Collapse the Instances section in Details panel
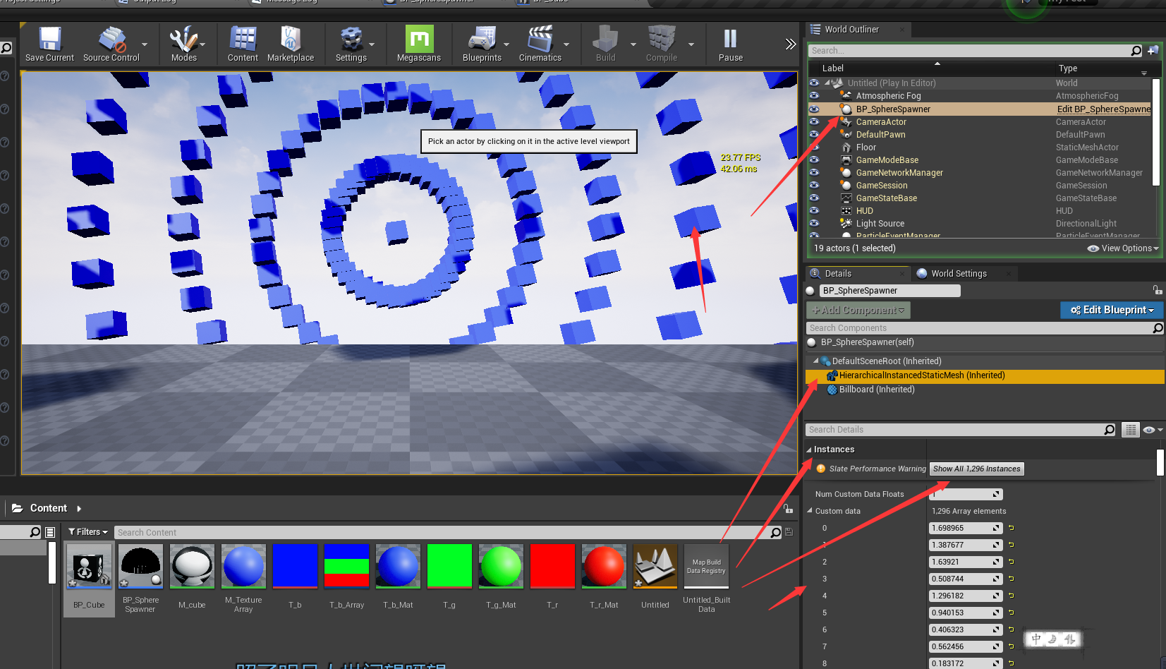 point(810,449)
